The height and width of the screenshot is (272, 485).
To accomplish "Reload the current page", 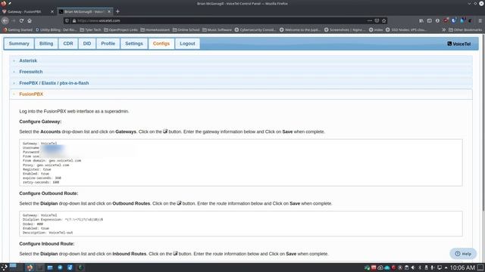I will tap(21, 20).
